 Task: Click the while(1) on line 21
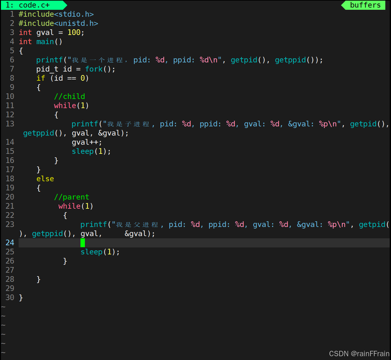coord(76,206)
